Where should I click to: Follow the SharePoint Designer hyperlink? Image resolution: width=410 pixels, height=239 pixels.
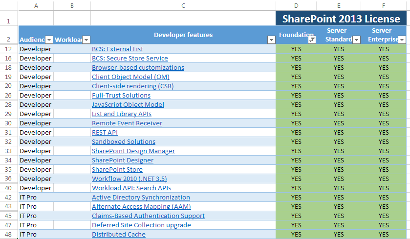[123, 160]
